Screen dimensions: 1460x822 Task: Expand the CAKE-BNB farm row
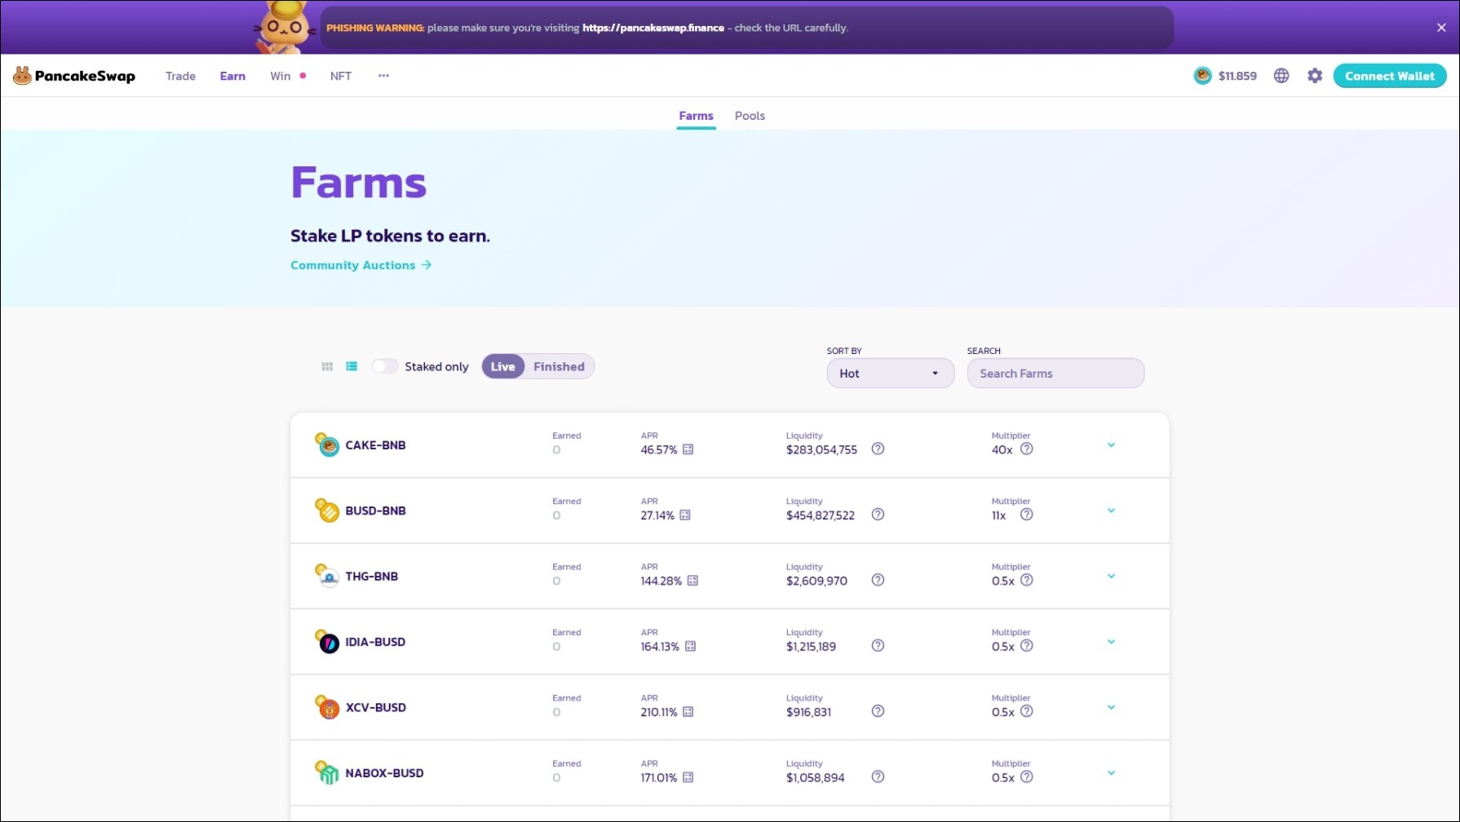pos(1111,445)
